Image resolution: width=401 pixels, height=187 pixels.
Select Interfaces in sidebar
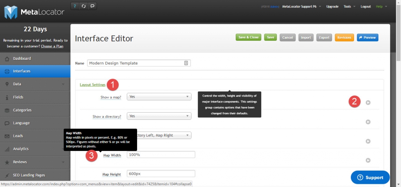(35, 71)
